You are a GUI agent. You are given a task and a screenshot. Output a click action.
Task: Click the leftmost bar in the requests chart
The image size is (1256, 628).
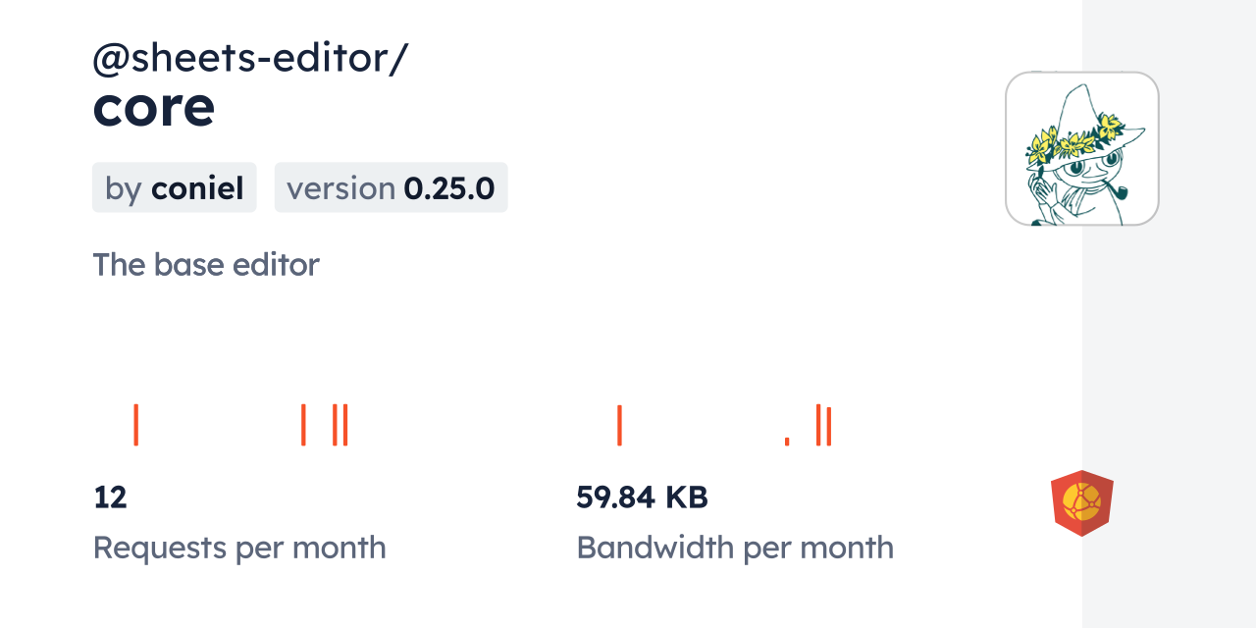pos(135,425)
